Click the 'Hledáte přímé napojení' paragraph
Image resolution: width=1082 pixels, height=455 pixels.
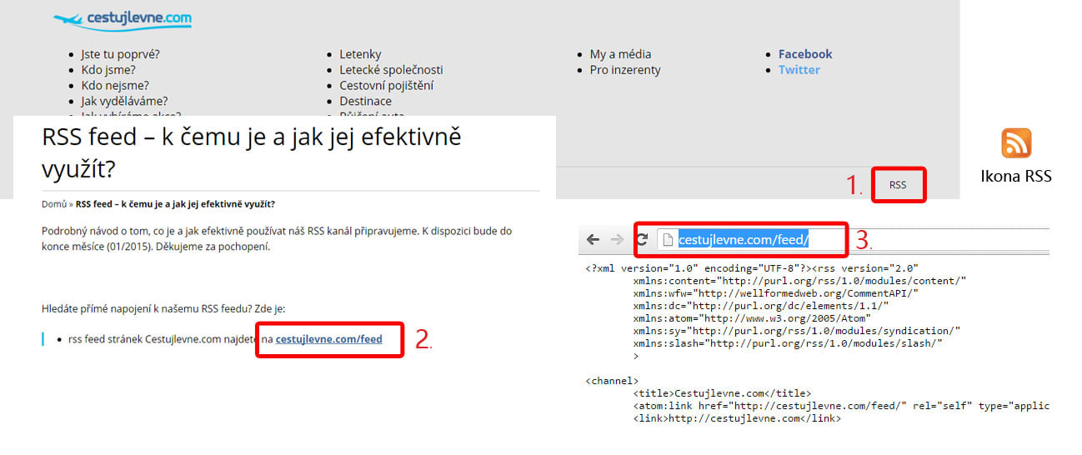(163, 308)
